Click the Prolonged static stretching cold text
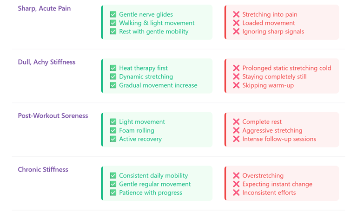Image resolution: width=357 pixels, height=218 pixels. [286, 68]
